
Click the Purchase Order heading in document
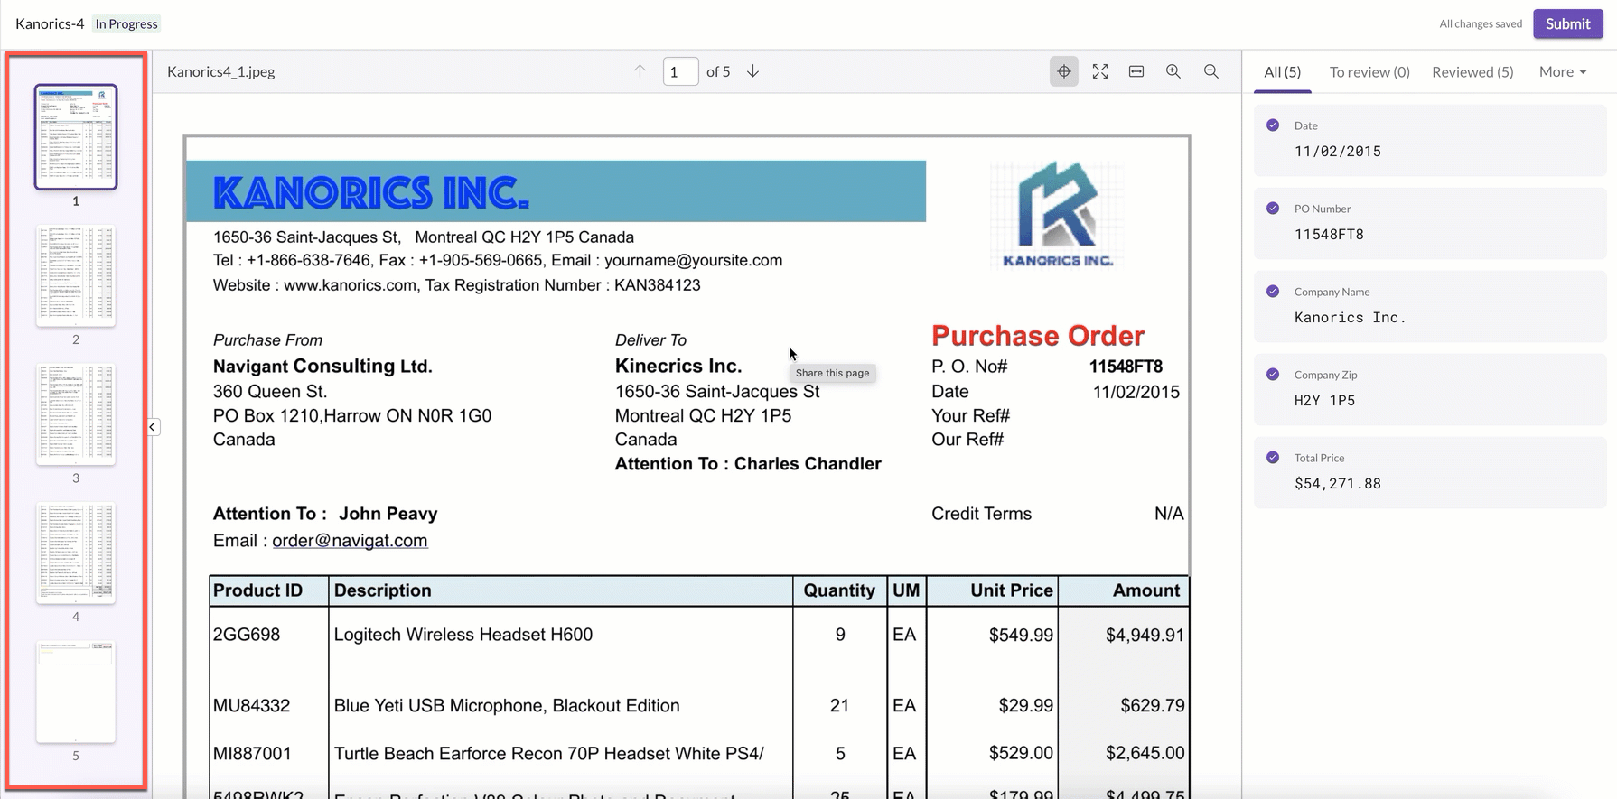1038,336
